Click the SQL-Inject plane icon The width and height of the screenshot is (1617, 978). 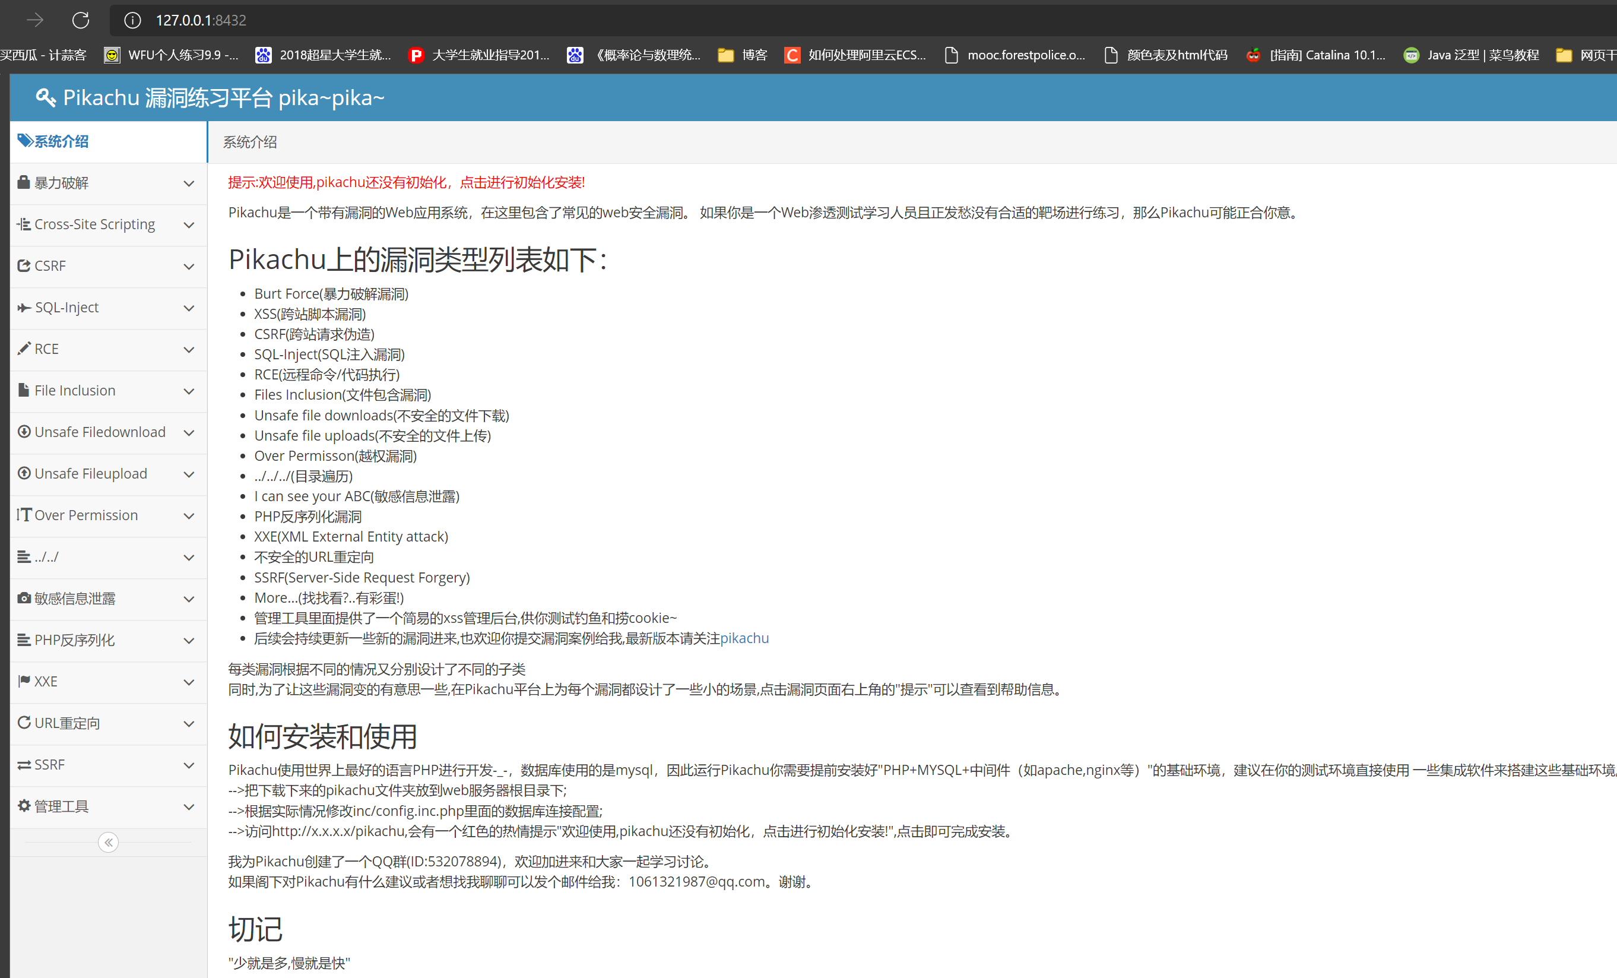24,307
